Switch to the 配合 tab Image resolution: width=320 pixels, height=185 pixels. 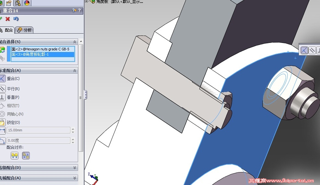click(7, 30)
